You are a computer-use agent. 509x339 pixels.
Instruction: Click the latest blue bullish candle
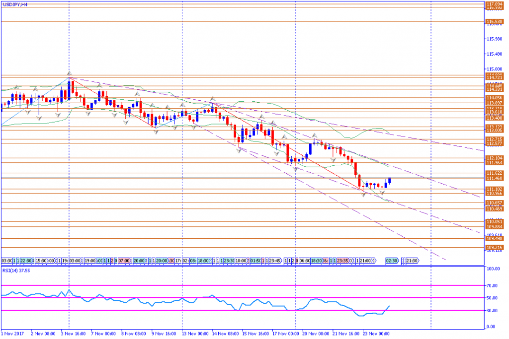click(390, 181)
